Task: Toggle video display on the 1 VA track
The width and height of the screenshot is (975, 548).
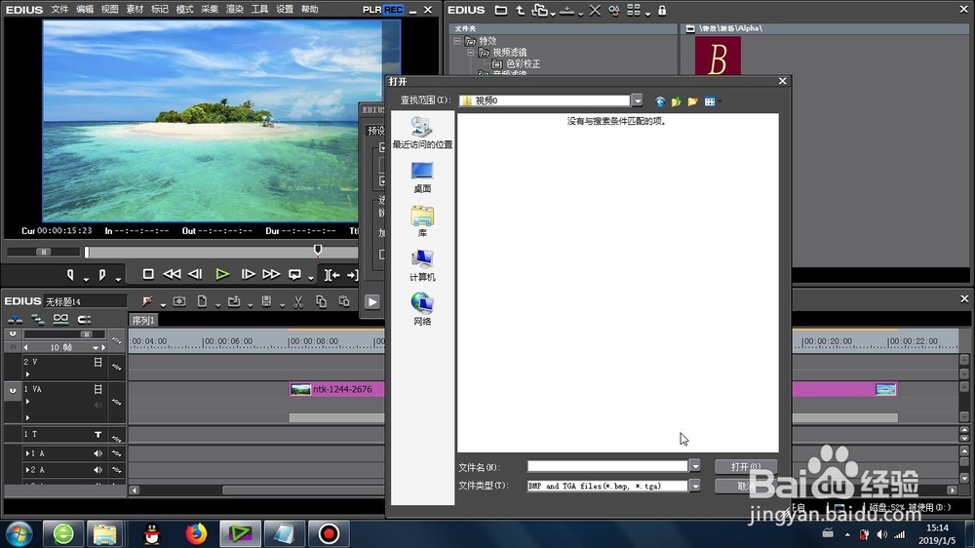Action: (97, 389)
